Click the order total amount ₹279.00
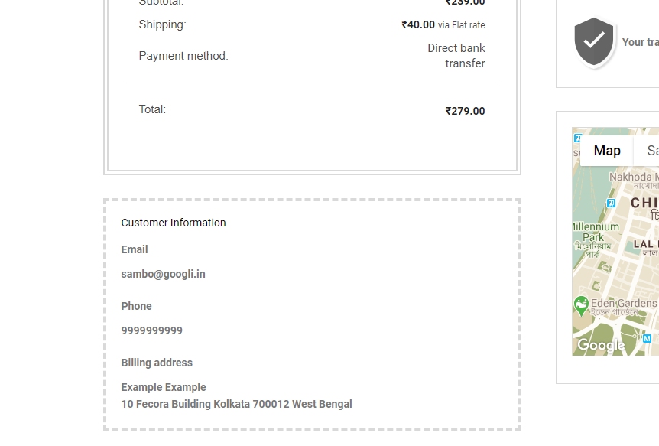The width and height of the screenshot is (659, 446). click(x=466, y=111)
